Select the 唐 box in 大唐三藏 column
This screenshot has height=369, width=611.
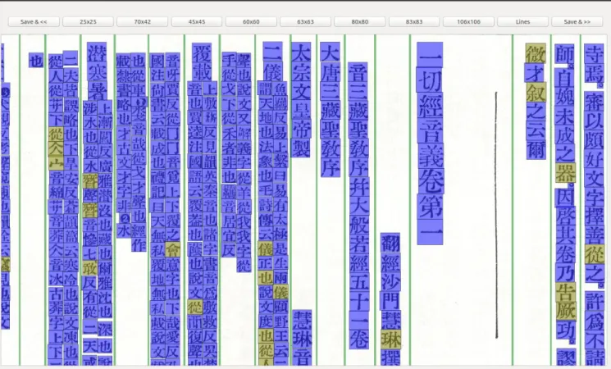330,71
